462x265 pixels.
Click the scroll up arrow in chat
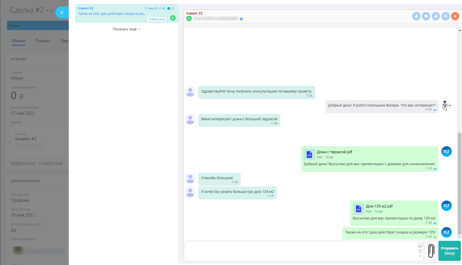[x=459, y=30]
